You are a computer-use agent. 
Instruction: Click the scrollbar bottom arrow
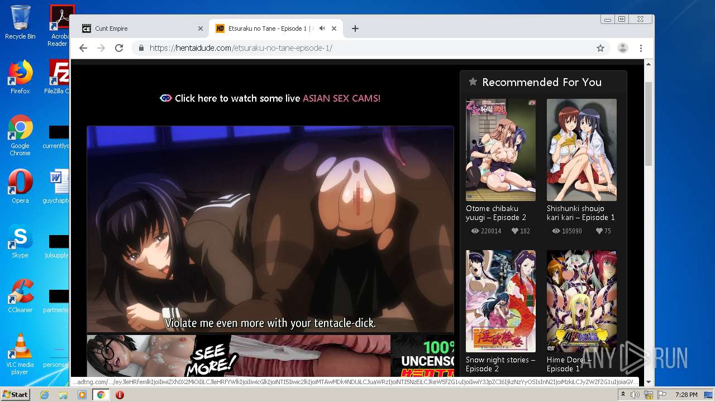point(649,382)
